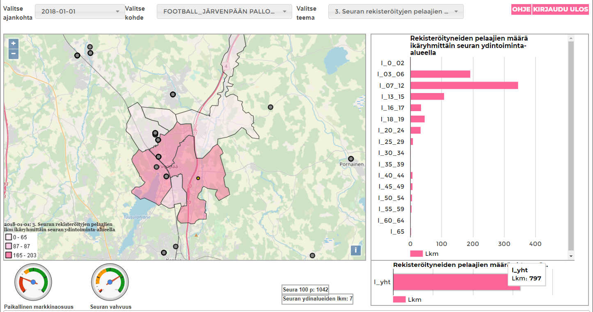
Task: Open map info via the 'i' icon
Action: [356, 250]
